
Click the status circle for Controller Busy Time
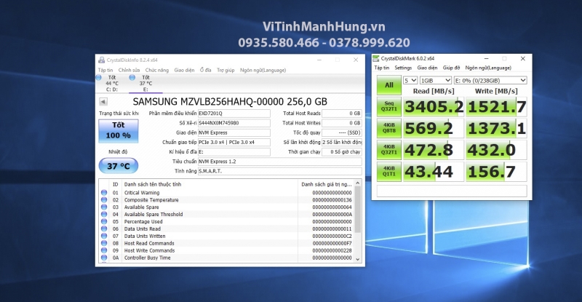104,258
